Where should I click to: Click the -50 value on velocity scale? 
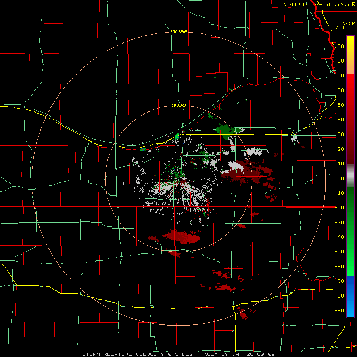339,251
